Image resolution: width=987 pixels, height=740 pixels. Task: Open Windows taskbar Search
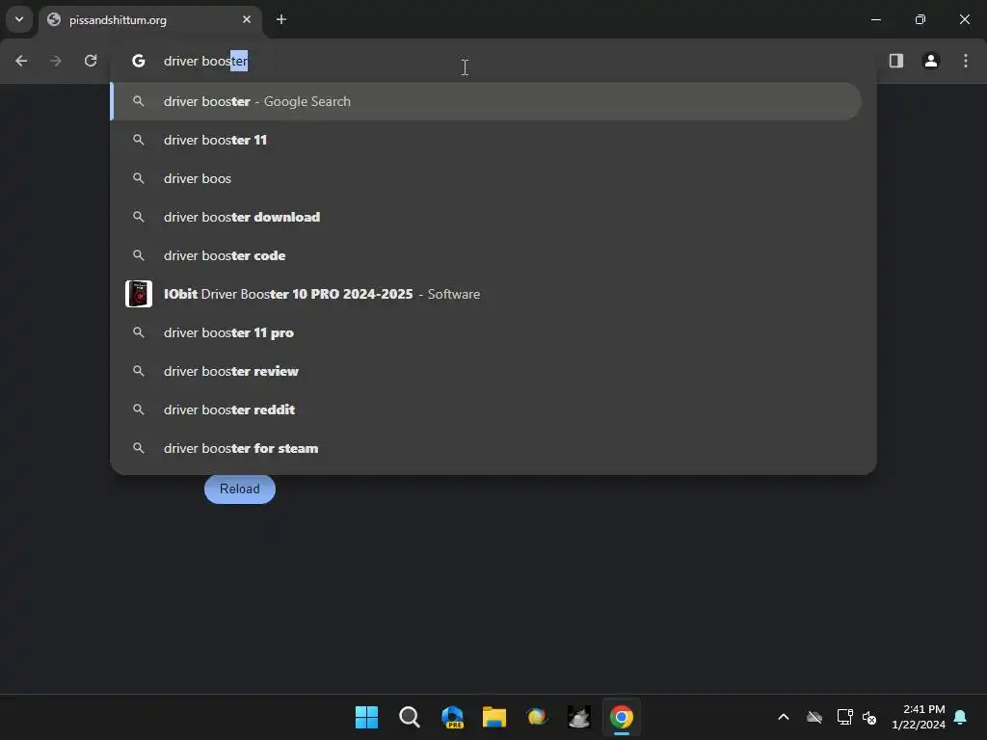(x=409, y=717)
